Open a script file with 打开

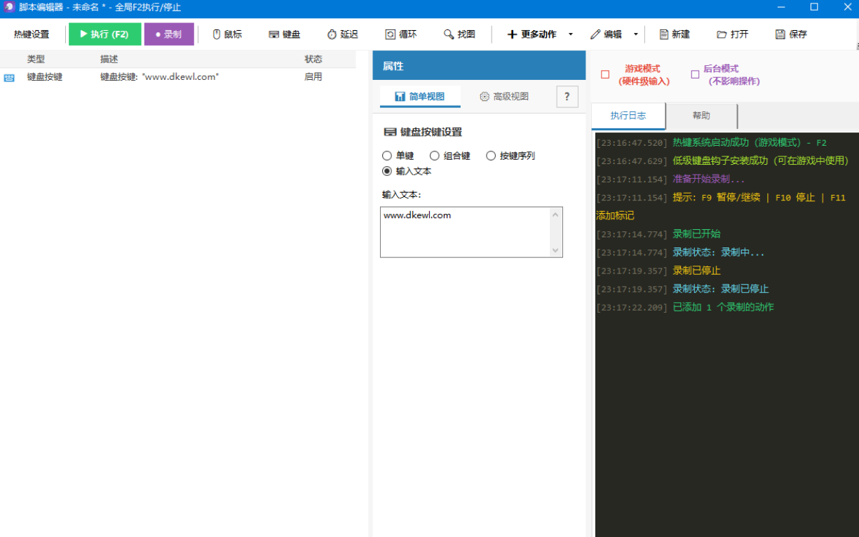pyautogui.click(x=732, y=34)
